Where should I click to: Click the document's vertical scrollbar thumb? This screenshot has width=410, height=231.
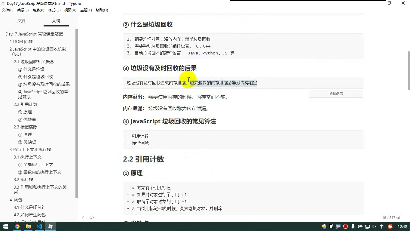[408, 70]
